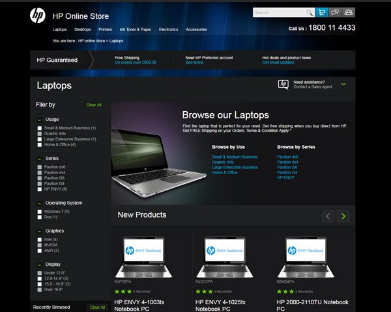
Task: Click Clear All beside Filter by
Action: pos(94,105)
